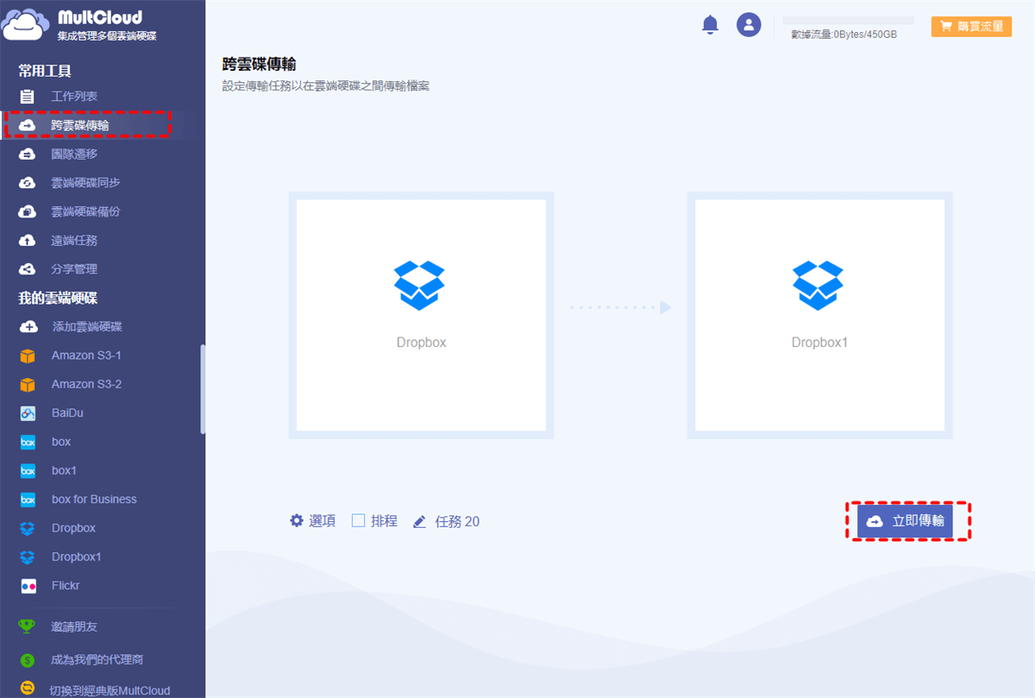
Task: Click the 遠端任務 upload cloud icon
Action: click(x=28, y=240)
